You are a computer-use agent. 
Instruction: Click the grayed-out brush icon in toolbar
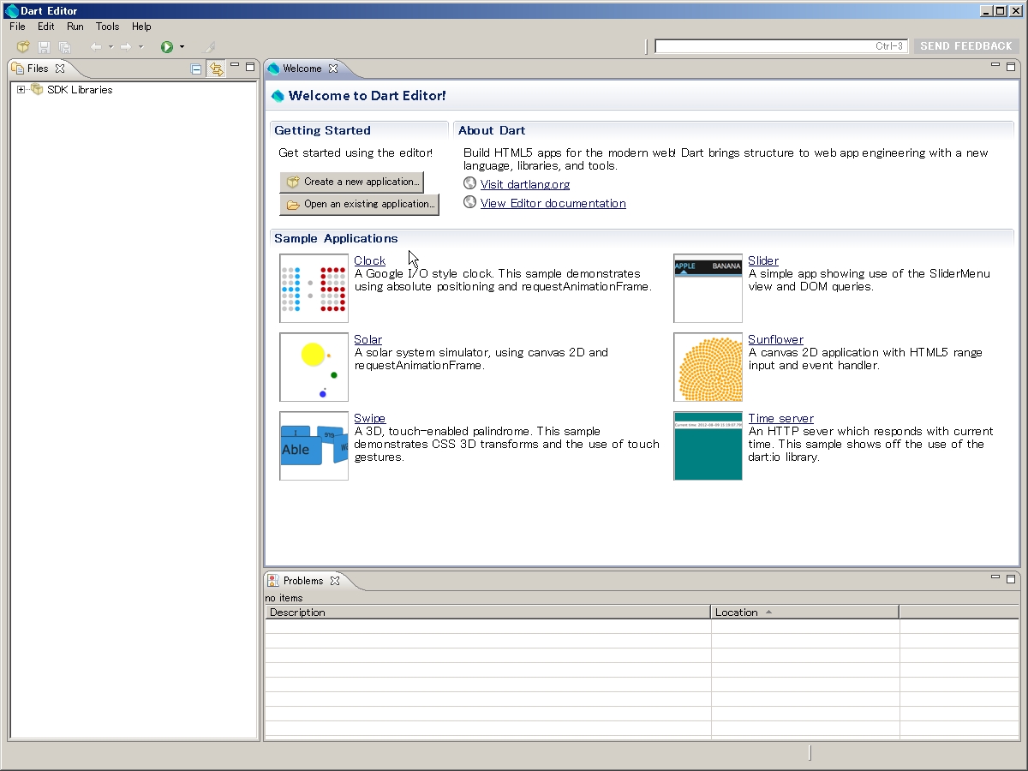pos(210,47)
